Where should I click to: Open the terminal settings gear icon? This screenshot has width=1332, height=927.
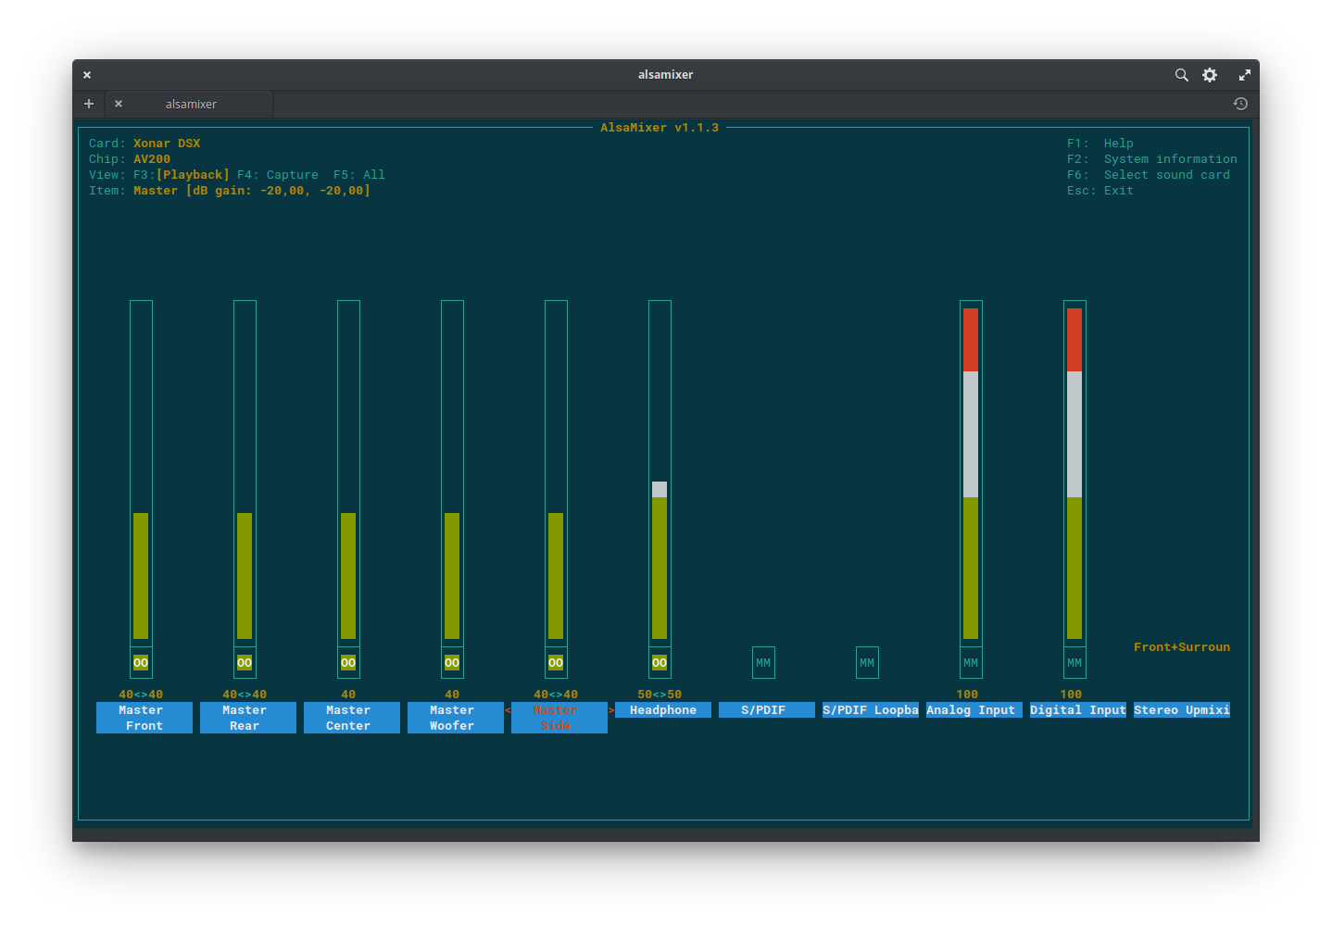[1210, 75]
